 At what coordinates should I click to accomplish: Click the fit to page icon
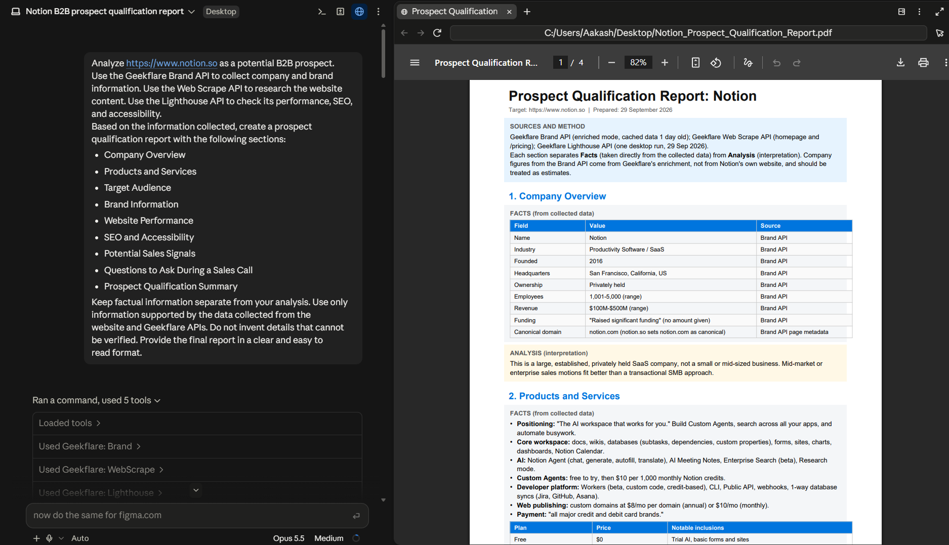[x=695, y=63]
